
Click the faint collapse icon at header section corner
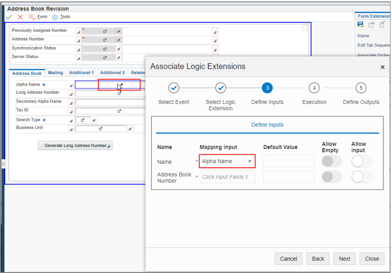tap(305, 28)
